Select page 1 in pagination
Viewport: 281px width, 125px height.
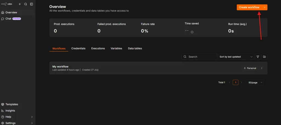point(235,83)
